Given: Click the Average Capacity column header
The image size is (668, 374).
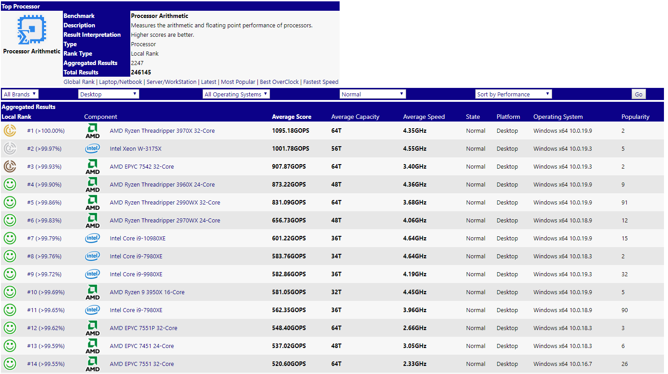Looking at the screenshot, I should pos(355,117).
